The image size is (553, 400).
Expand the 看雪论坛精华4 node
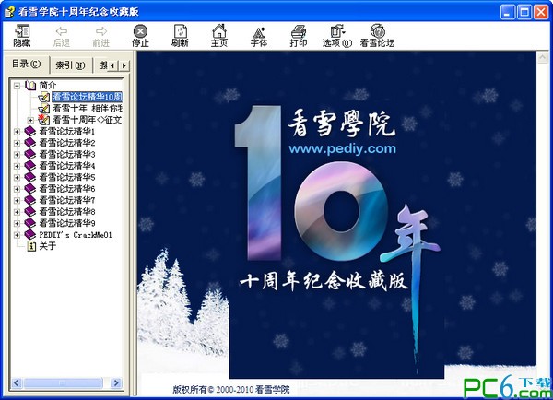pyautogui.click(x=17, y=166)
